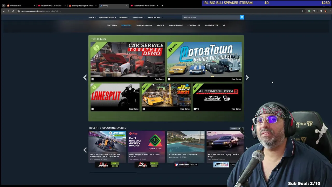Expand the Browse menu
The height and width of the screenshot is (187, 332).
(92, 17)
